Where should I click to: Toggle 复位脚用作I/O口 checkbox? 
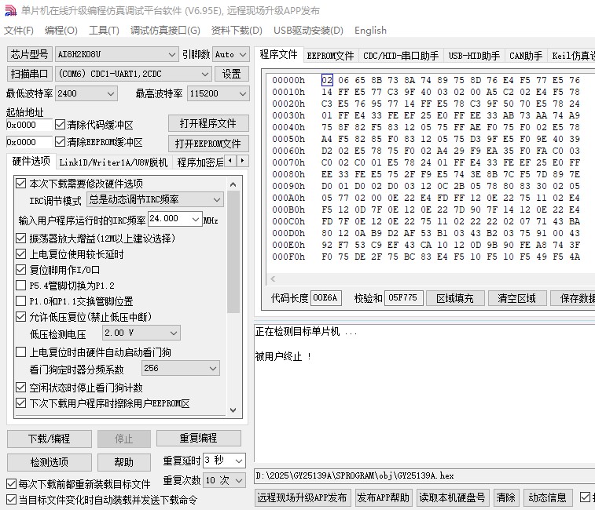[21, 270]
